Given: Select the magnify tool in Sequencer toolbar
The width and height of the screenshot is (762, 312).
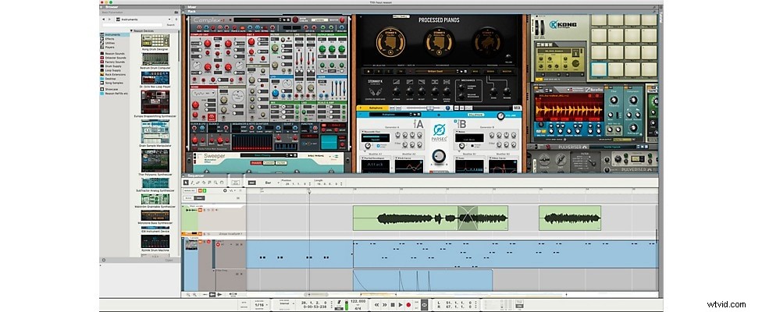Looking at the screenshot, I should pyautogui.click(x=215, y=183).
